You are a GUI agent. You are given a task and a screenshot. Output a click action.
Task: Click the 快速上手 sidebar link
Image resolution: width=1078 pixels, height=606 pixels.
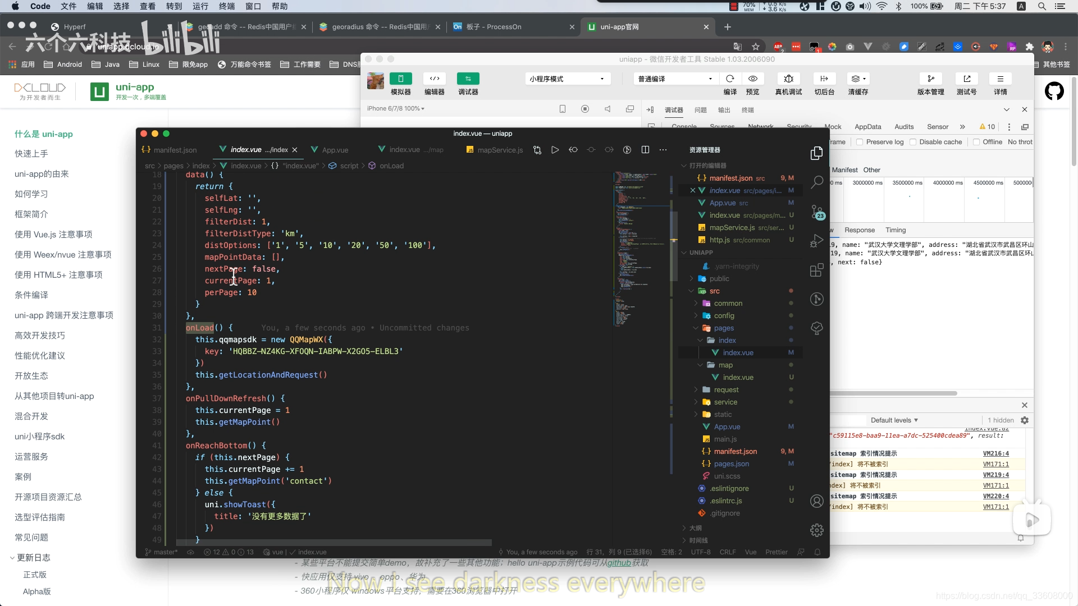[31, 154]
